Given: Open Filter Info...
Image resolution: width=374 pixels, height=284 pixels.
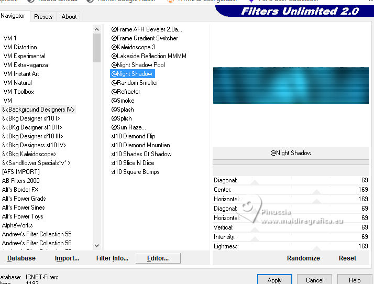Looking at the screenshot, I should [112, 258].
